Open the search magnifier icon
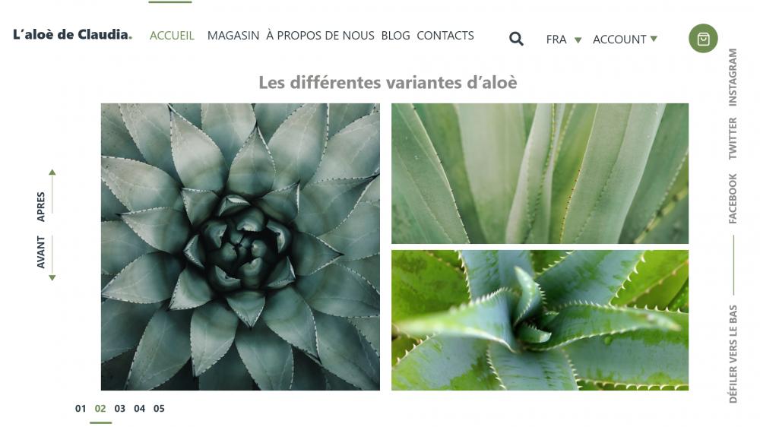 (516, 39)
